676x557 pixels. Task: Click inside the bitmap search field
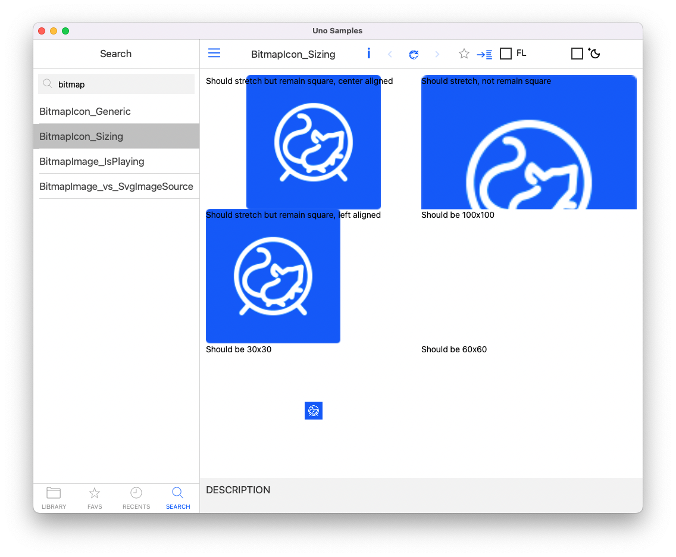116,84
